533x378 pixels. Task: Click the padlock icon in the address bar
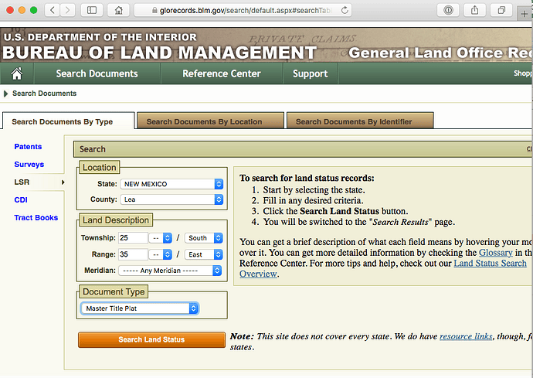[x=154, y=11]
